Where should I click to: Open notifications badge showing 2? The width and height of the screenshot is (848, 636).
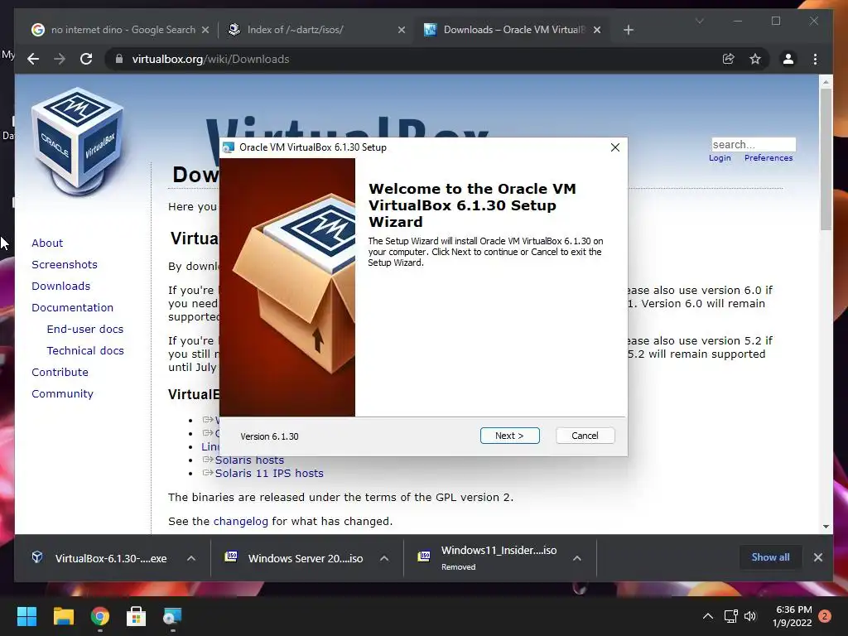[x=825, y=616]
